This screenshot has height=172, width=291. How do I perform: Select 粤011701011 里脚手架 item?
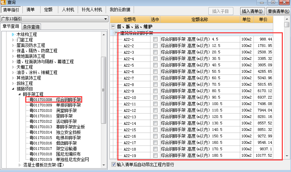point(51,116)
